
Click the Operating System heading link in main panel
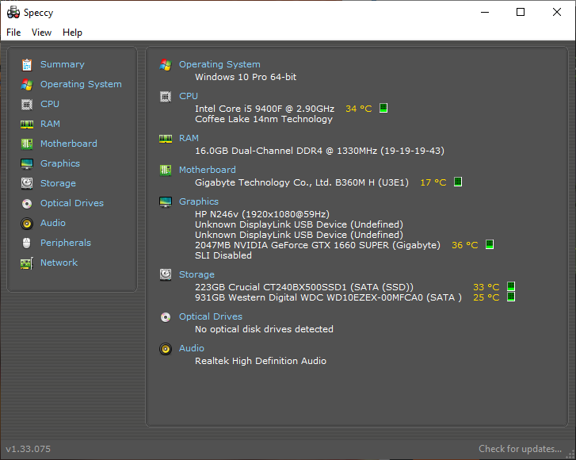click(219, 64)
